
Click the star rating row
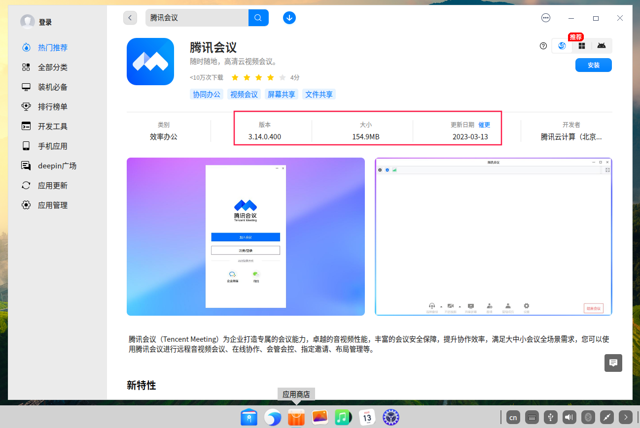258,77
